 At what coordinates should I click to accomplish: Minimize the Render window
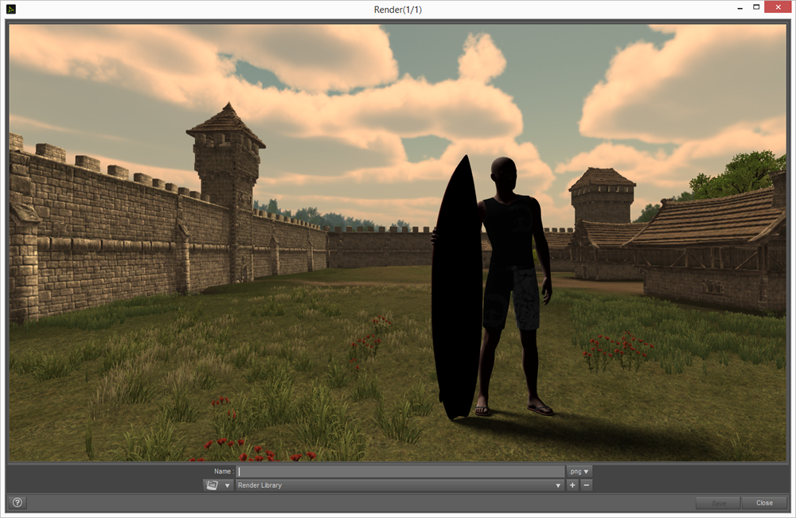(740, 8)
